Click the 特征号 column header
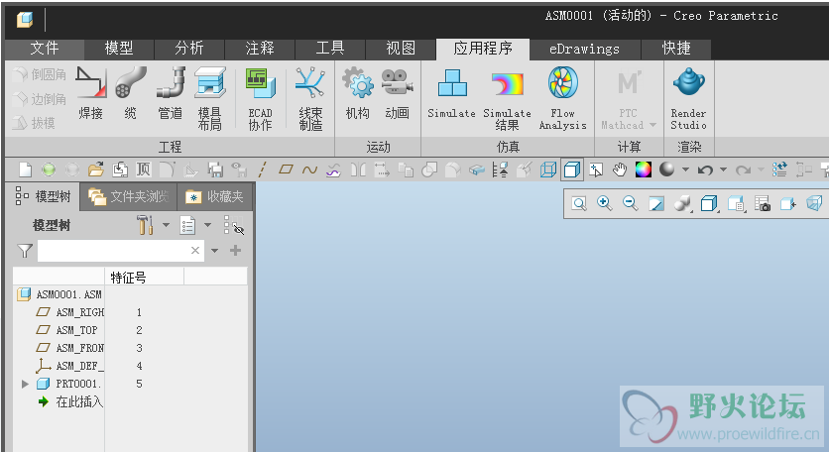This screenshot has width=829, height=452. pos(145,277)
